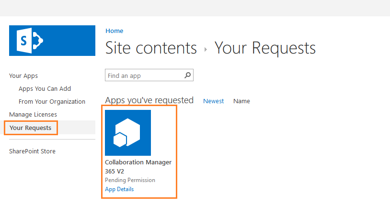Click the Pending Permission status text
The width and height of the screenshot is (390, 215).
(130, 180)
